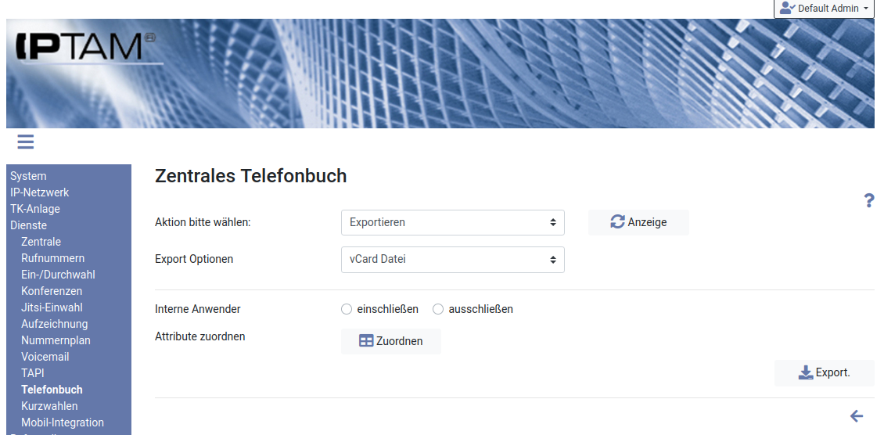884x435 pixels.
Task: Click the table icon on Zuordnen
Action: pos(366,341)
